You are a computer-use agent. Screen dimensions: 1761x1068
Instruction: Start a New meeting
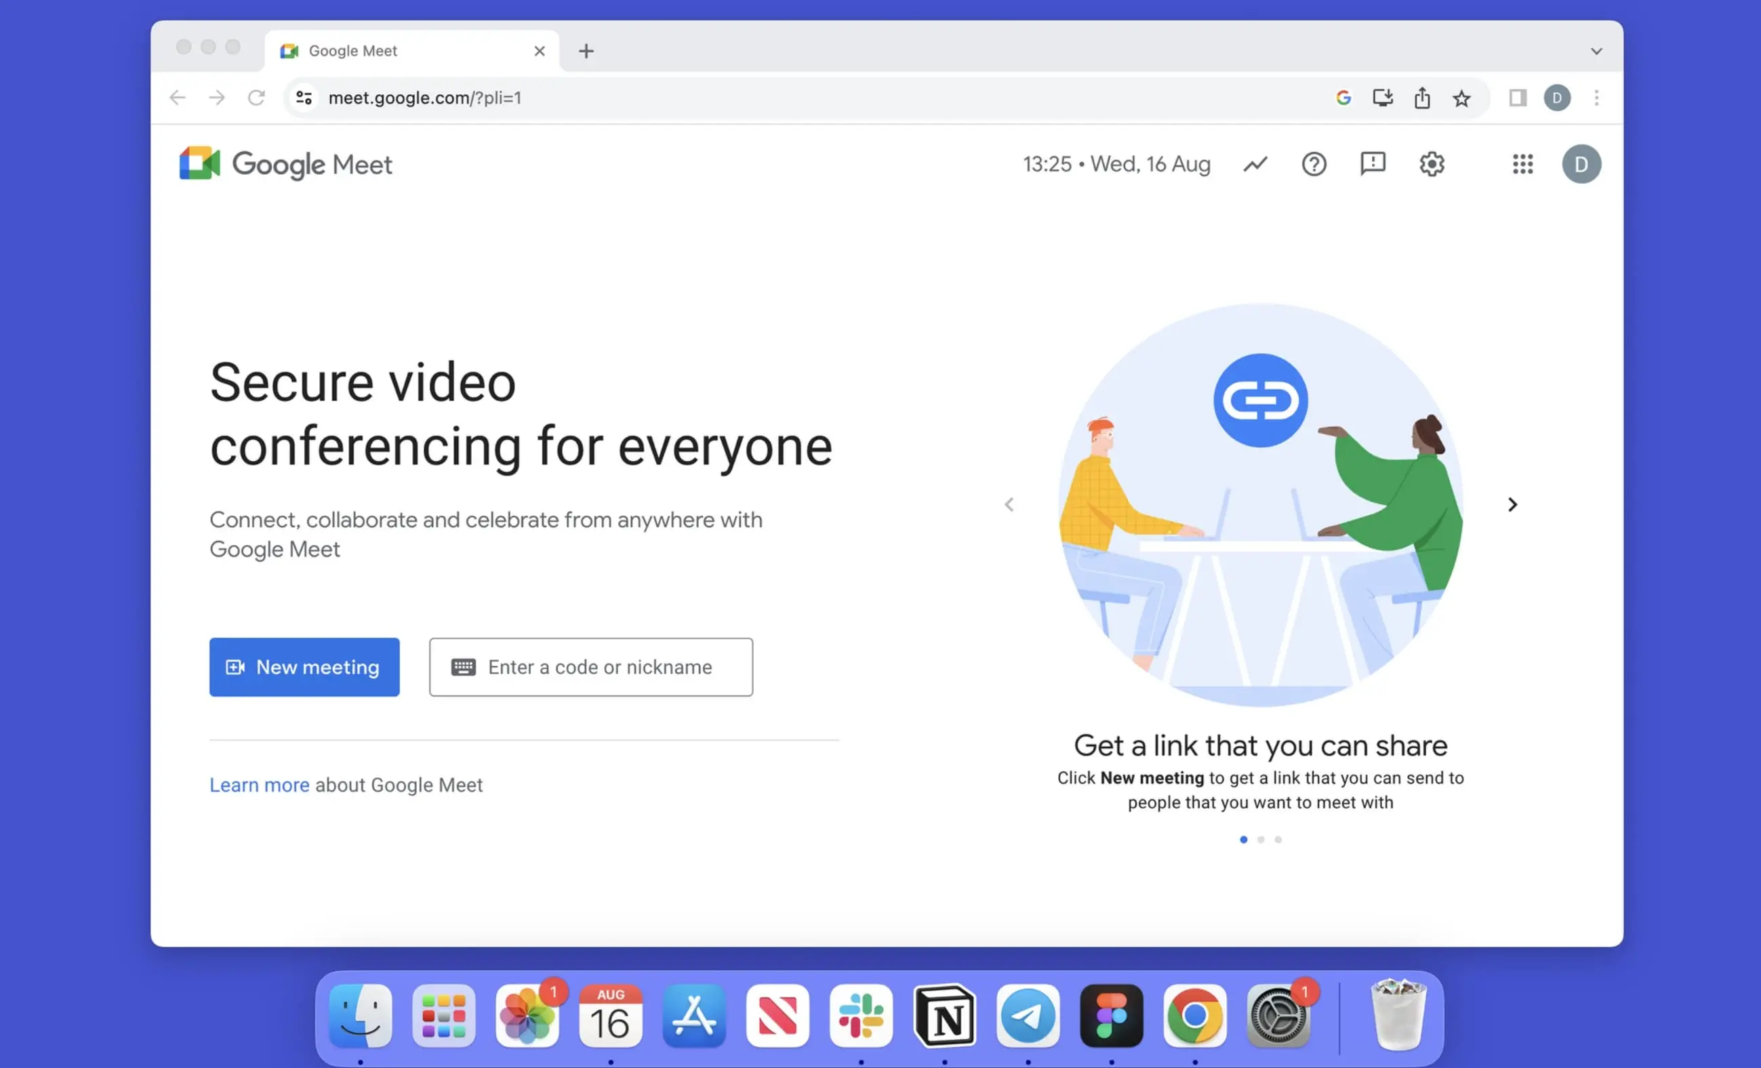(x=304, y=667)
